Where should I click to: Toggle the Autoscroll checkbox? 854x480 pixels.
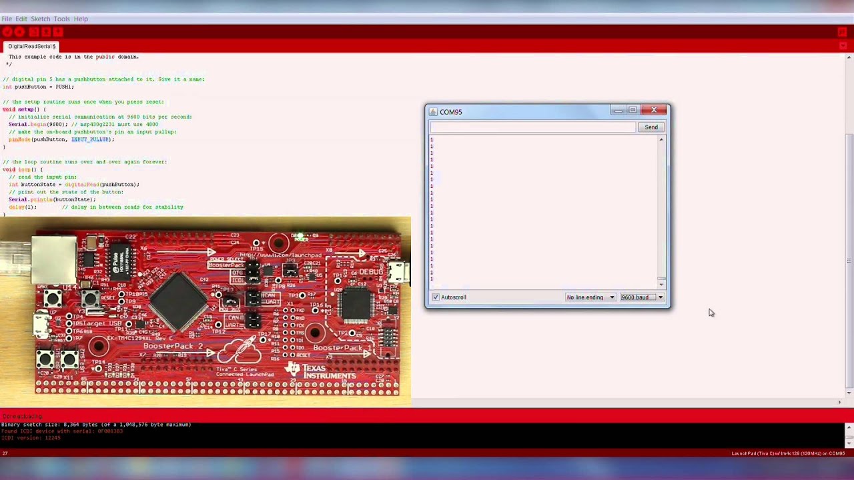pyautogui.click(x=436, y=297)
